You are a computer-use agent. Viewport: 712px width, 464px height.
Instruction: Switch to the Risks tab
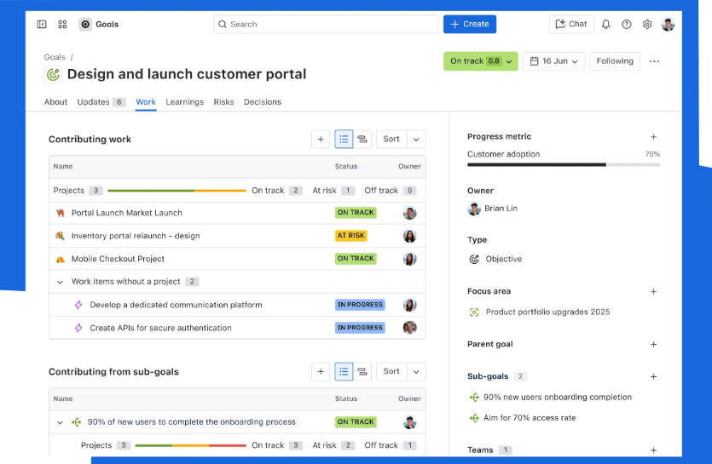pos(223,102)
